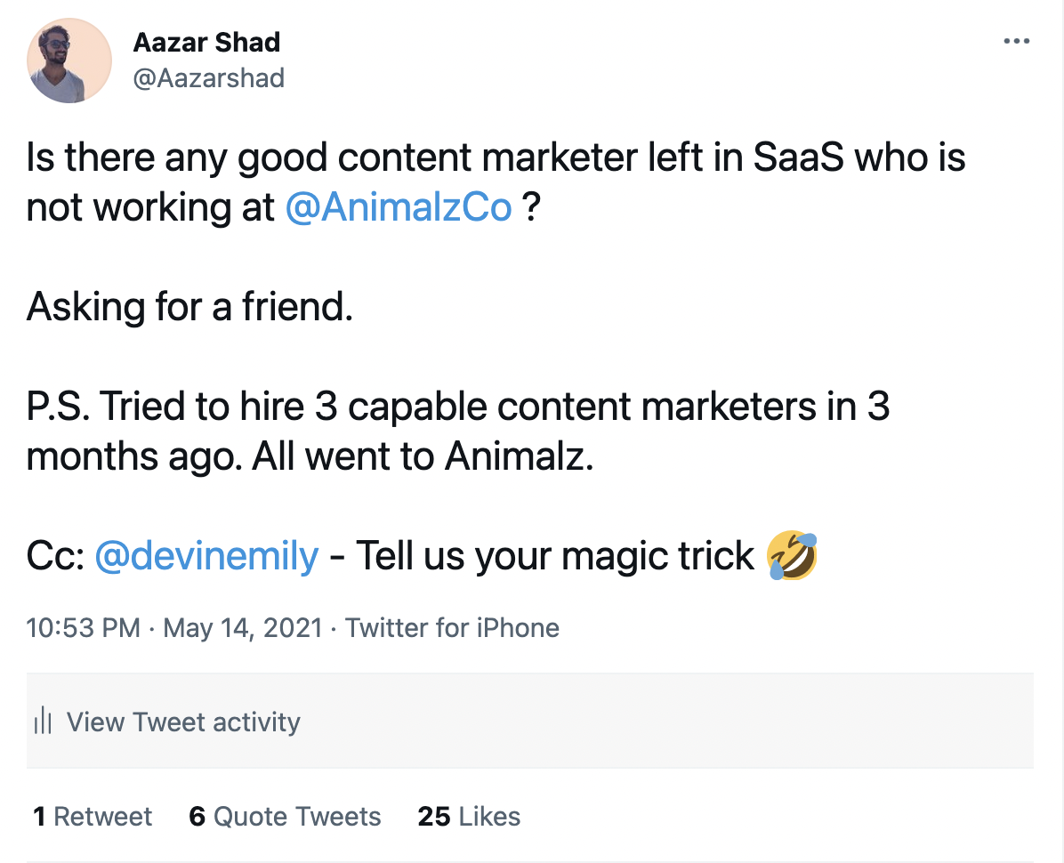The width and height of the screenshot is (1064, 863).
Task: Open View Tweet activity
Action: (x=183, y=722)
